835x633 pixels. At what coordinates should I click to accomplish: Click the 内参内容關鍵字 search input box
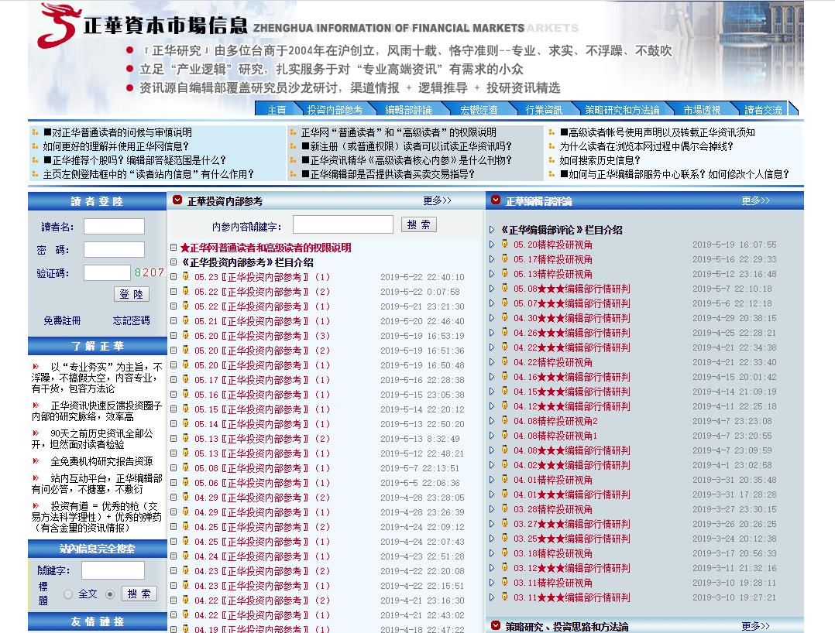coord(342,224)
